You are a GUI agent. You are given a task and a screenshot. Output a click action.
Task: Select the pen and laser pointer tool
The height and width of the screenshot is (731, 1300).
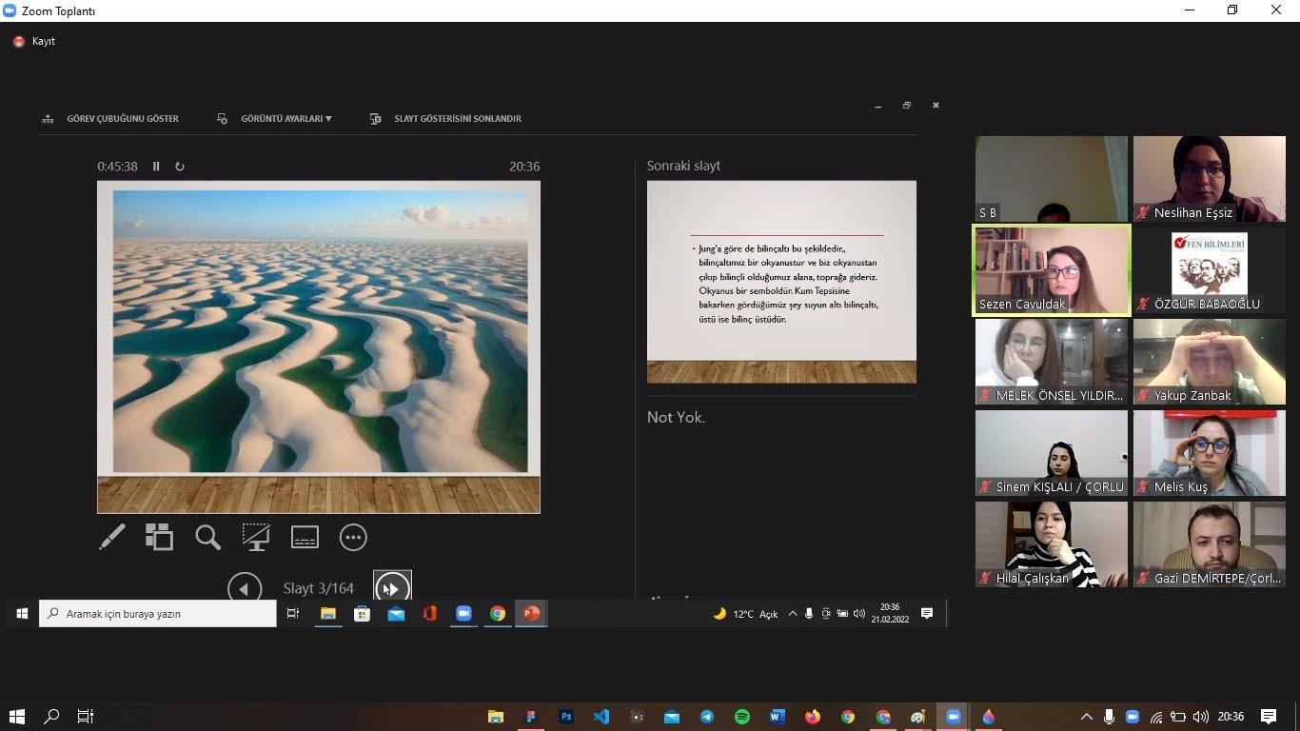(112, 538)
